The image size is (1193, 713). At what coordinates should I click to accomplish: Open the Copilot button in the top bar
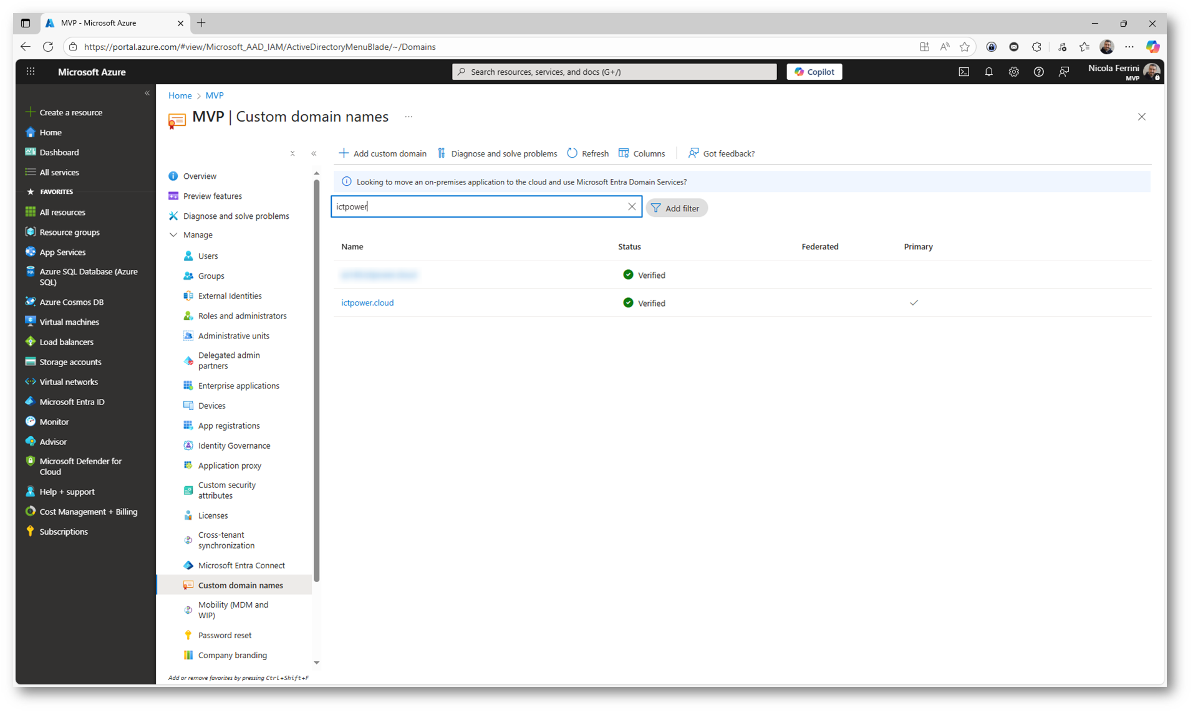click(814, 71)
